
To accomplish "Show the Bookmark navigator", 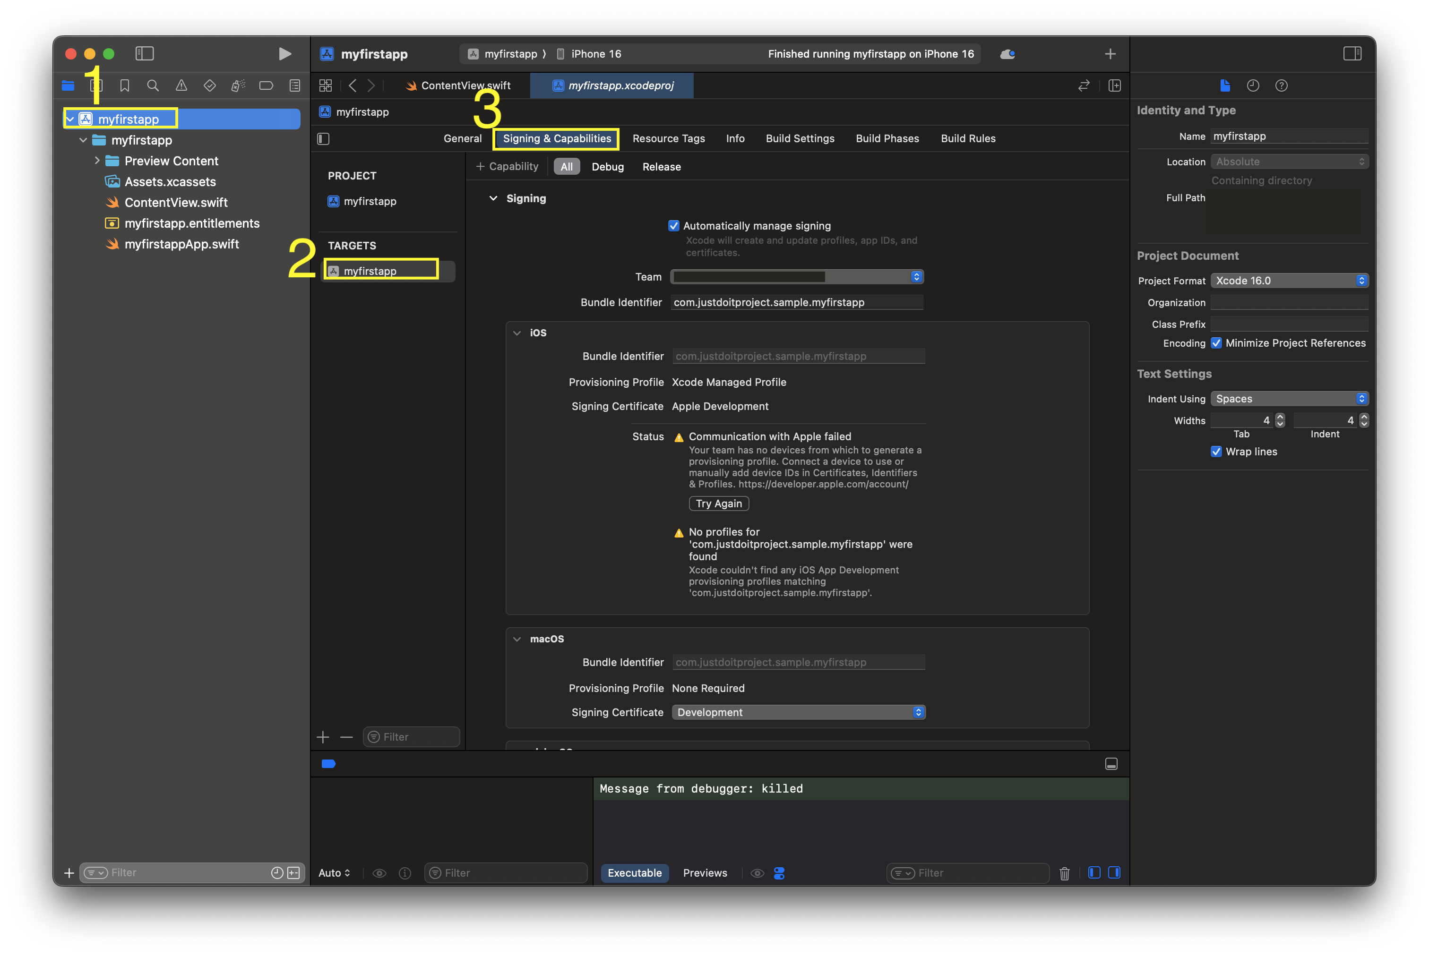I will tap(124, 86).
